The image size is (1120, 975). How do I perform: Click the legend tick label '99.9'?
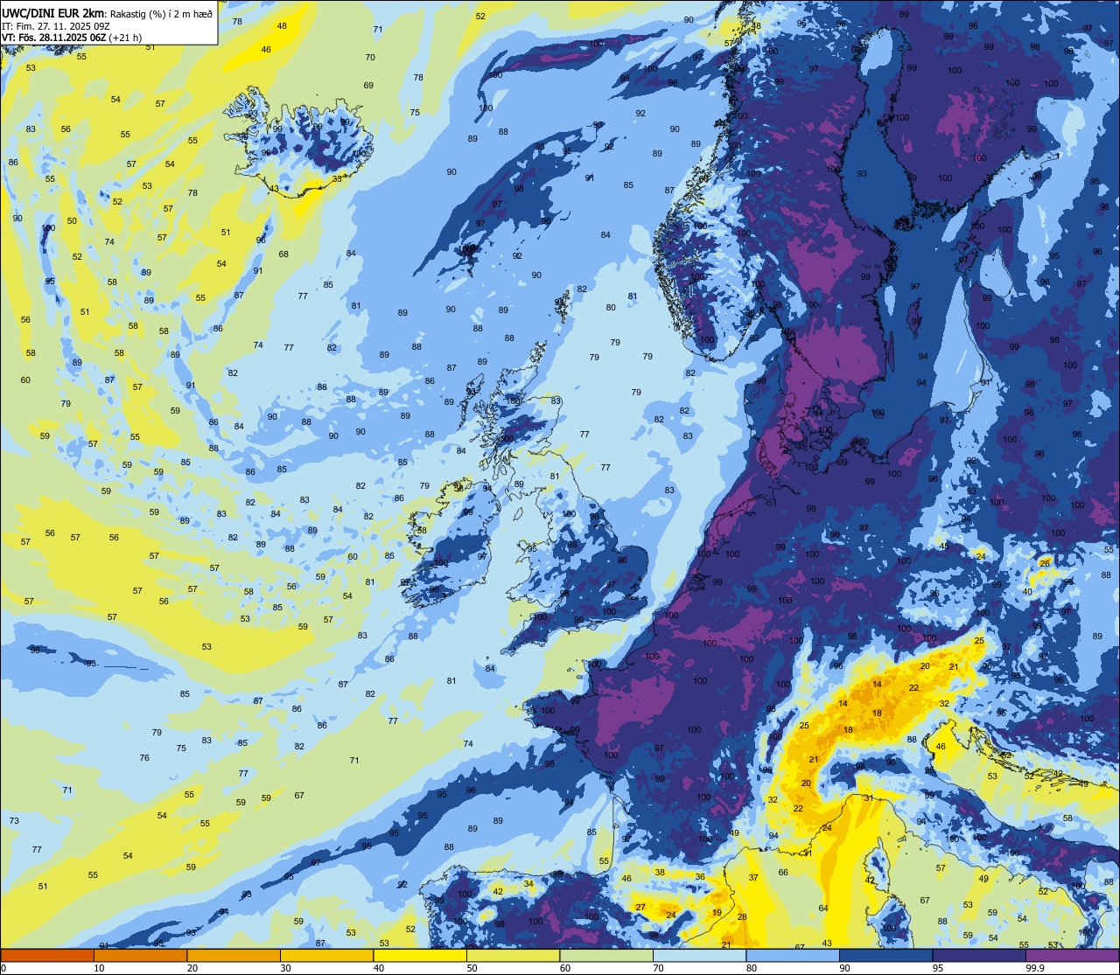pos(1036,968)
